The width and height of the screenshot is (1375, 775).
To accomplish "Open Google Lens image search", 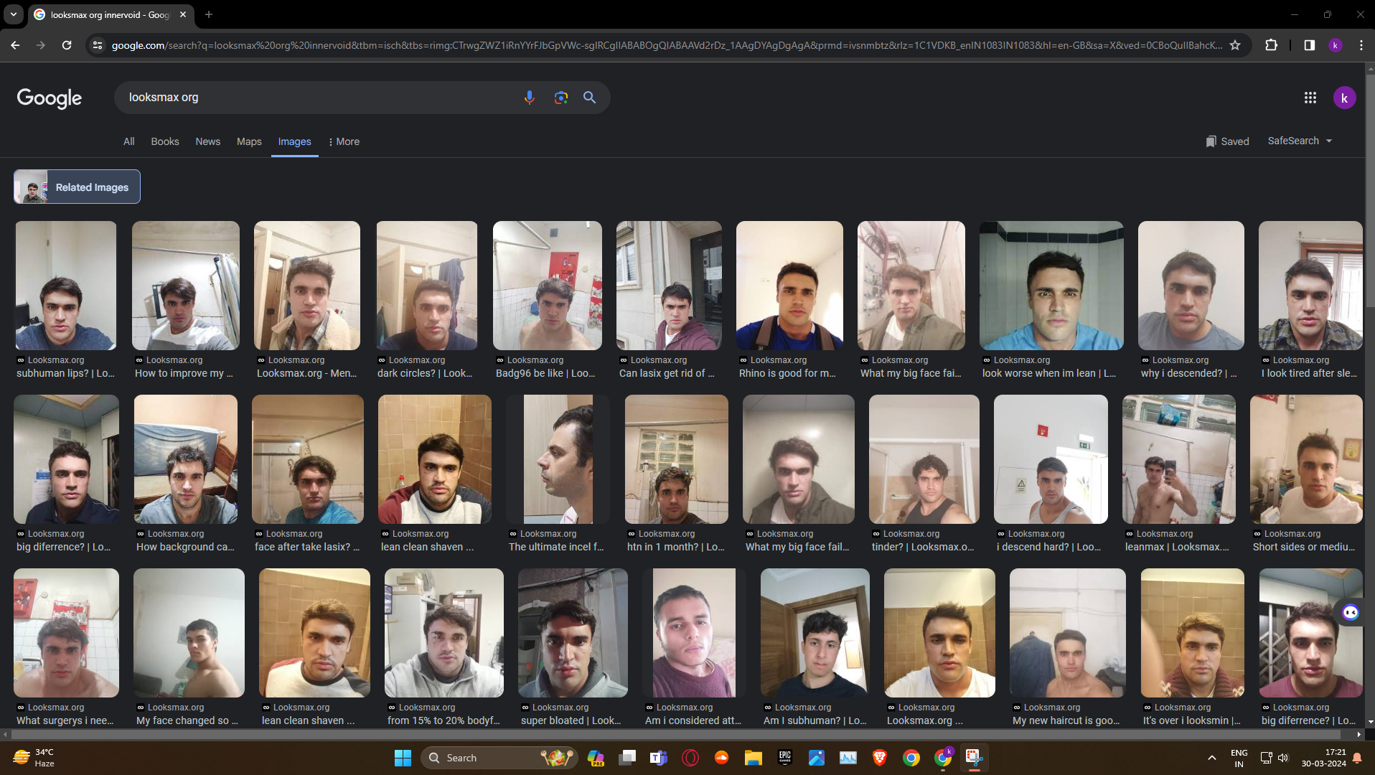I will pos(561,98).
